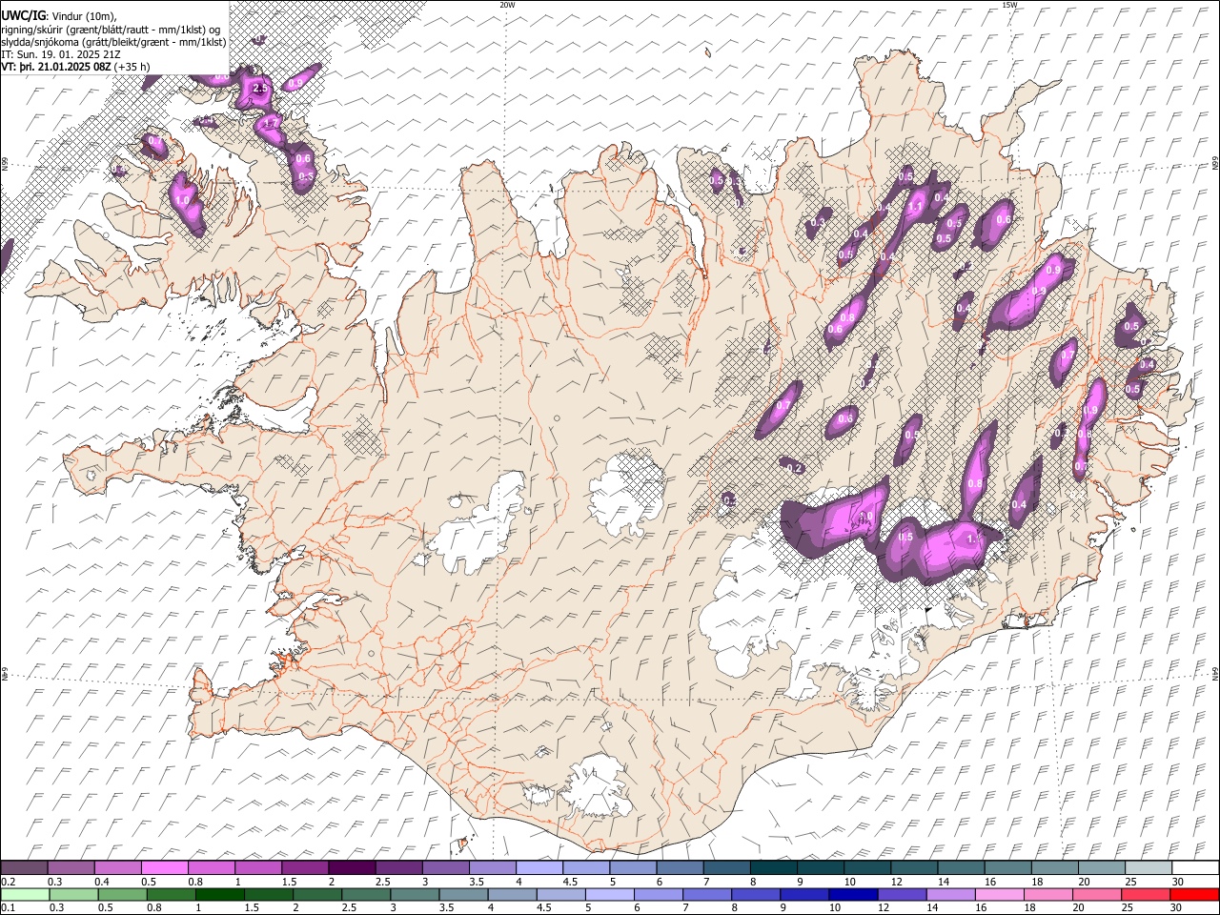Click the deep blue 10–12 swatch in the lower legend row
This screenshot has height=915, width=1220.
(852, 894)
